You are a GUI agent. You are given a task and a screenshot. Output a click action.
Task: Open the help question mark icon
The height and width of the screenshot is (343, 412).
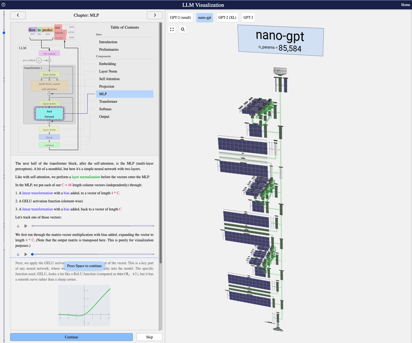tap(3, 5)
